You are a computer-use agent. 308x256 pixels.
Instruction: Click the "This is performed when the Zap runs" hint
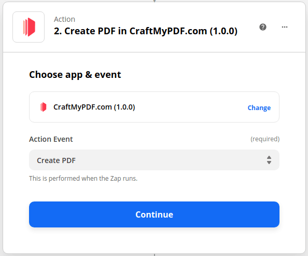pyautogui.click(x=83, y=178)
